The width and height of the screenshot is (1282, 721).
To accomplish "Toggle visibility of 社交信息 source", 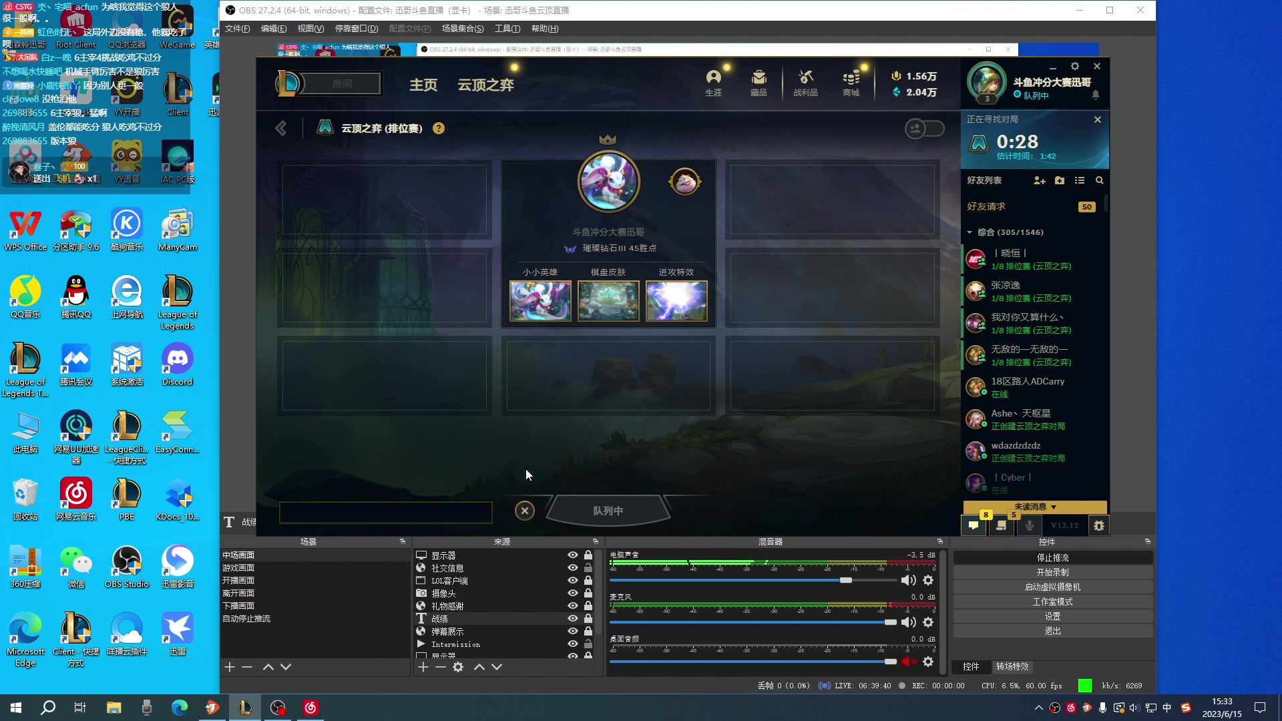I will (573, 567).
